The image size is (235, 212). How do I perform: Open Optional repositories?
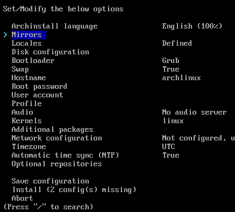pos(57,164)
